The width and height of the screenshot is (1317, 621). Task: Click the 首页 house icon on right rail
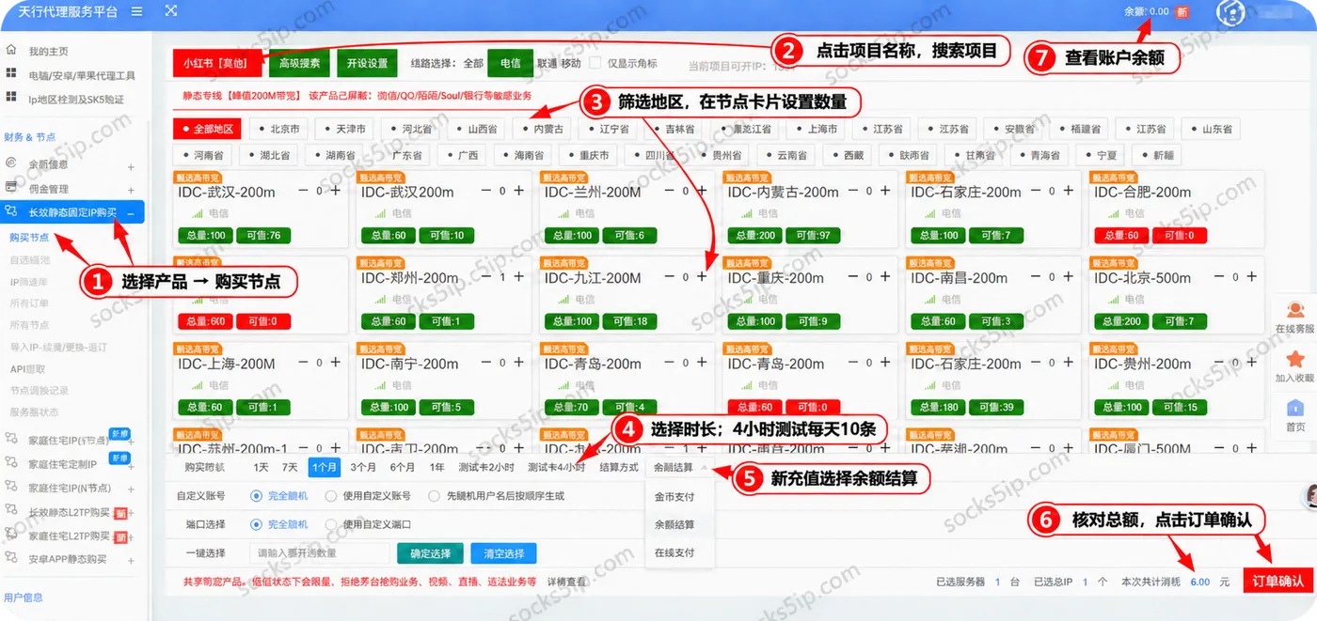pos(1295,408)
